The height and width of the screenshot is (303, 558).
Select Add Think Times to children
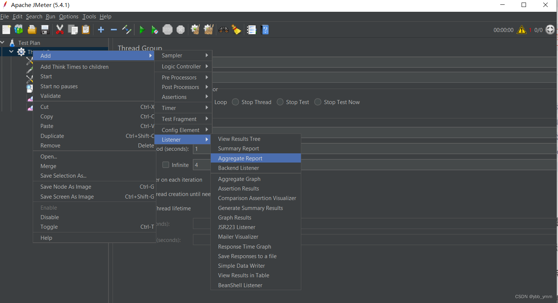click(x=94, y=67)
